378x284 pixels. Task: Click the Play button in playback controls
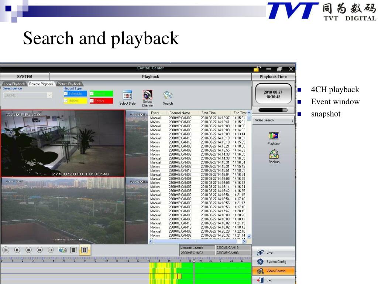[6, 250]
